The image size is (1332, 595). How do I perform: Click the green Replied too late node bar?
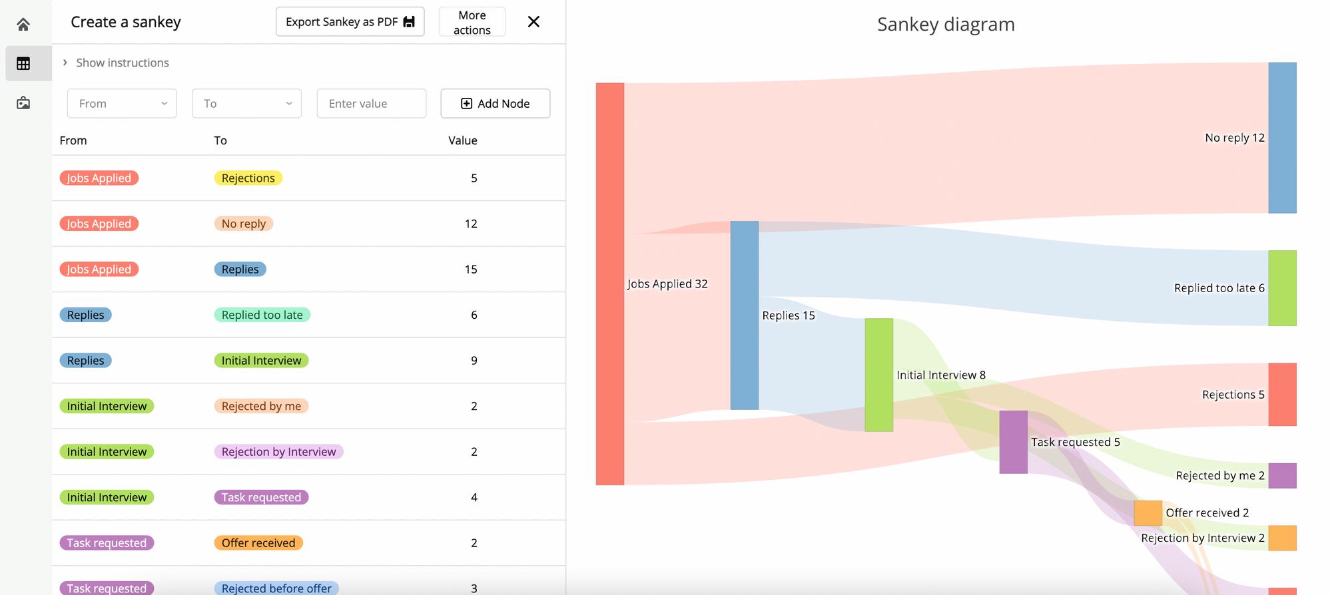coord(1283,288)
